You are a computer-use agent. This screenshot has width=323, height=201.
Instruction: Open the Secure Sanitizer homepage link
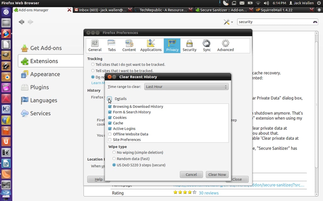click(x=238, y=185)
